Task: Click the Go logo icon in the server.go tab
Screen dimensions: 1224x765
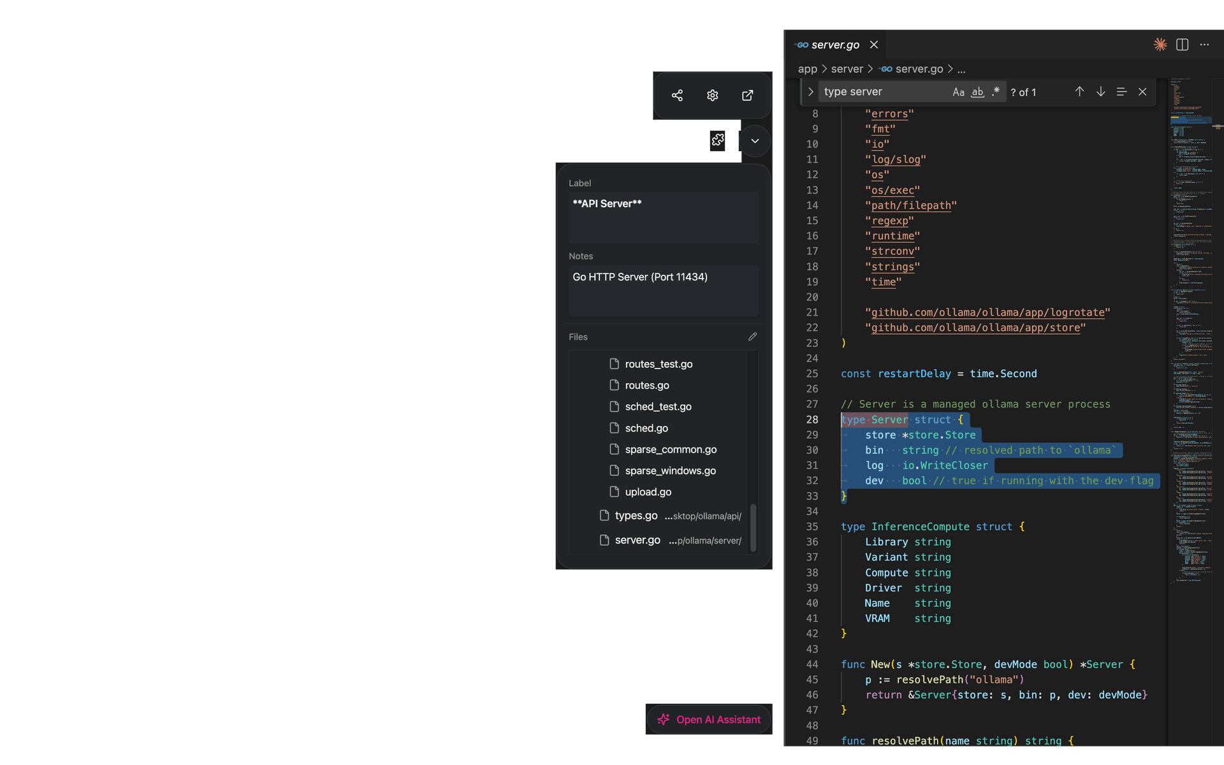Action: click(x=801, y=45)
